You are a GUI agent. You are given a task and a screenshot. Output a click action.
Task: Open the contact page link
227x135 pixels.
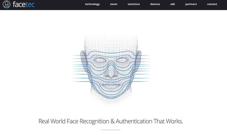point(212,4)
